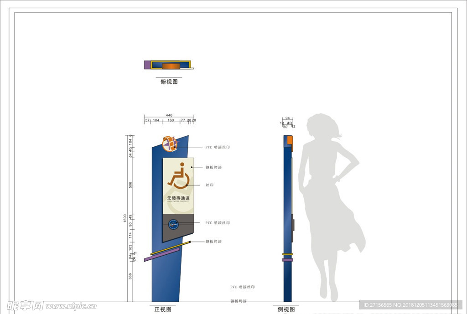Screen dimensions: 467x314
Task: Click the 446 overall width dimension
Action: click(x=169, y=115)
